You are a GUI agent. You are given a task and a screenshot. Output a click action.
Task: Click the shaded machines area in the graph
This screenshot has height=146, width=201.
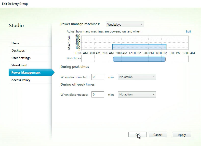[139, 47]
